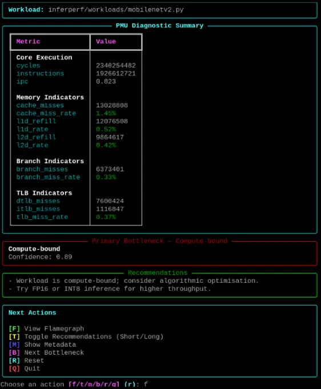Click the Branch Indicators section heading
321x389 pixels.
point(50,161)
